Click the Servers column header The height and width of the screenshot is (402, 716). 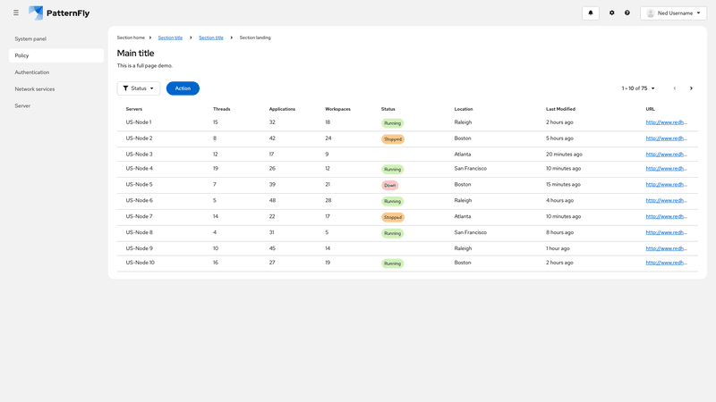point(134,109)
